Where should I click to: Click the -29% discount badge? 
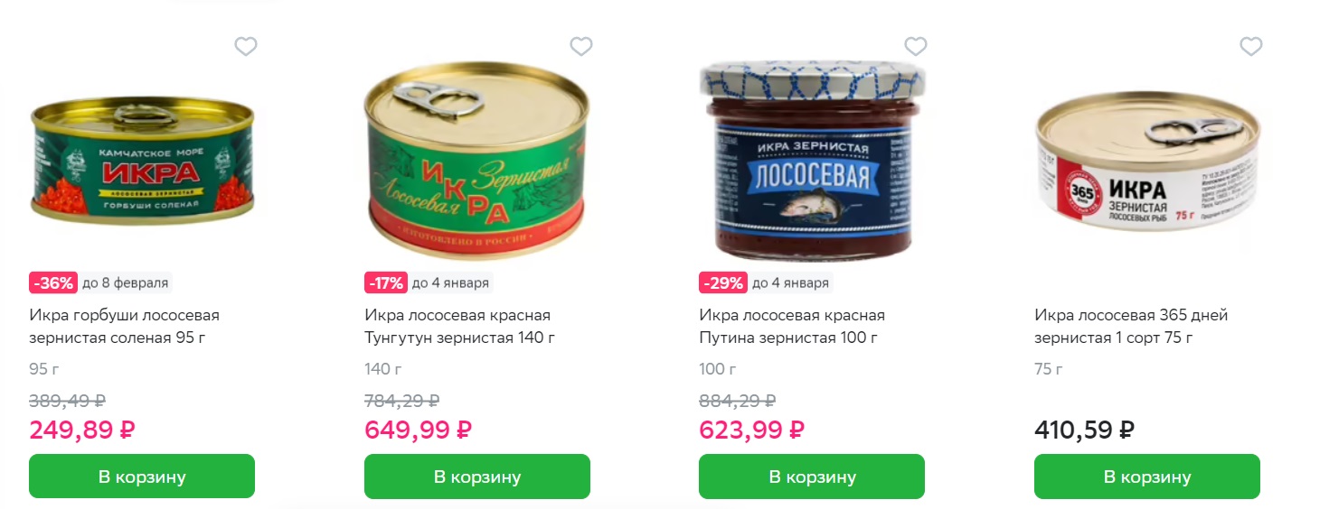(723, 282)
